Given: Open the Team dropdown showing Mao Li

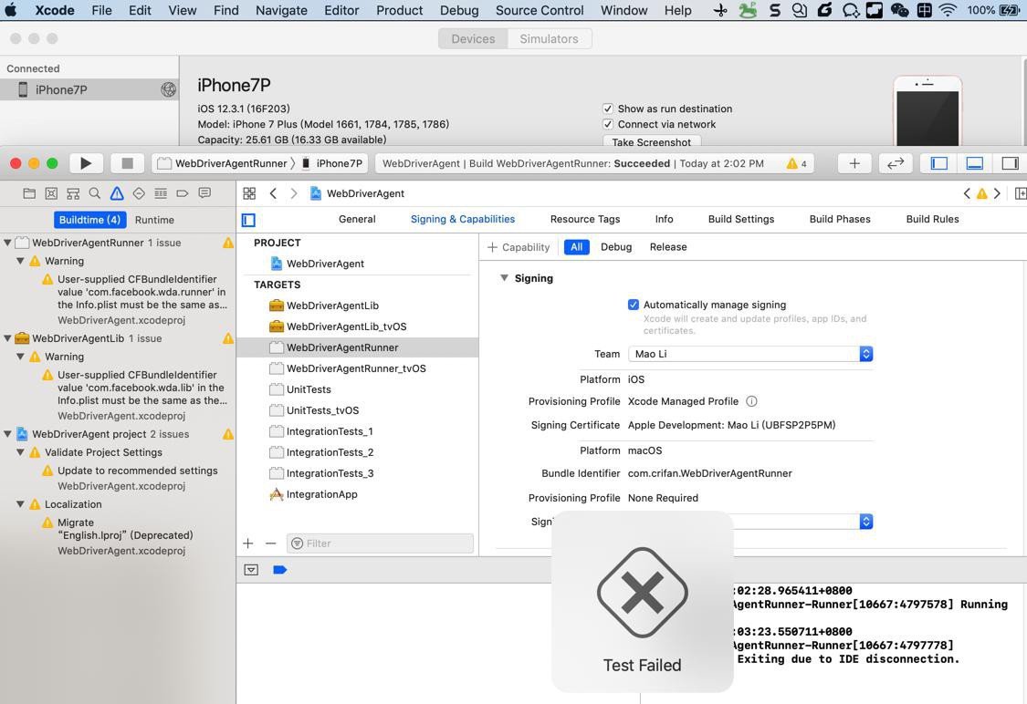Looking at the screenshot, I should [750, 354].
